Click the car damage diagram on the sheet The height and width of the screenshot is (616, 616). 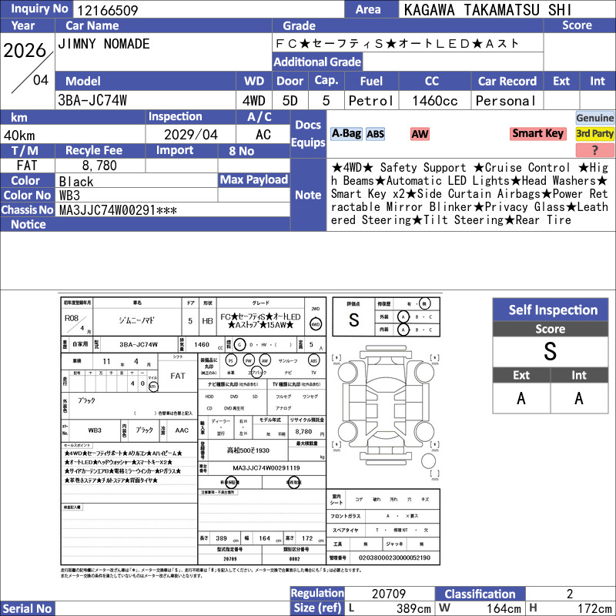[386, 409]
